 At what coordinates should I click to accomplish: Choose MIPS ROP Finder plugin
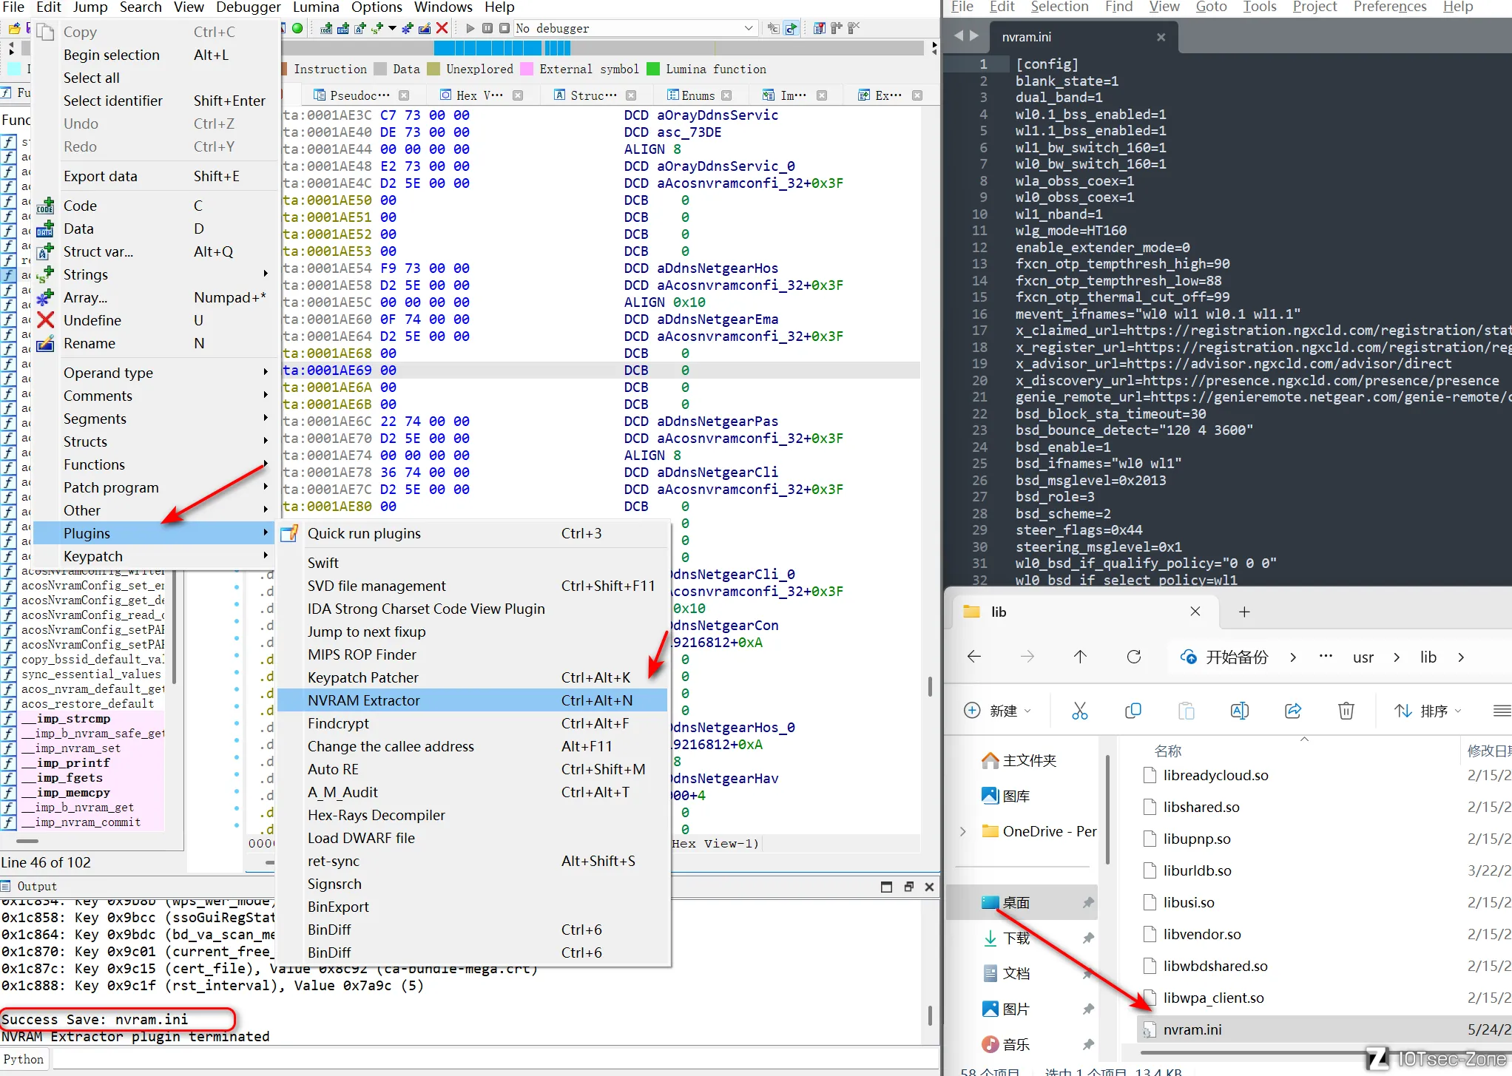click(x=473, y=654)
